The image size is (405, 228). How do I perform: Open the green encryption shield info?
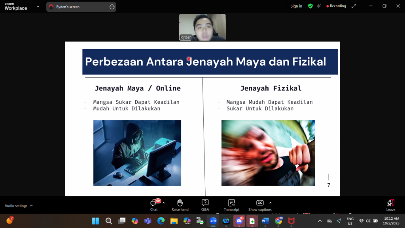click(310, 6)
